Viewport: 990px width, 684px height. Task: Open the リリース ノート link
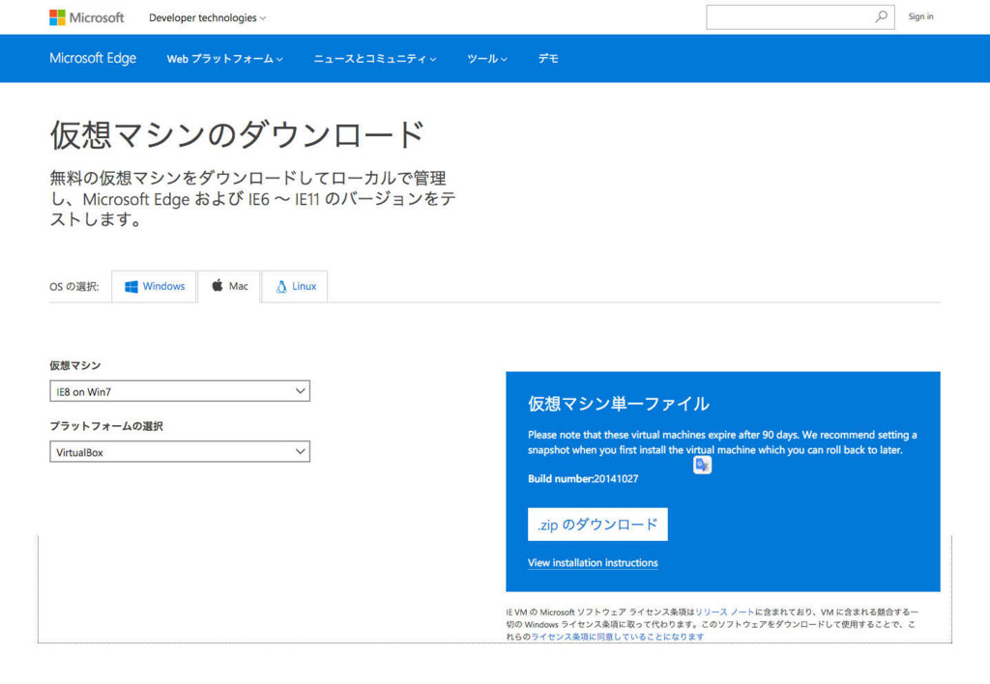tap(725, 613)
